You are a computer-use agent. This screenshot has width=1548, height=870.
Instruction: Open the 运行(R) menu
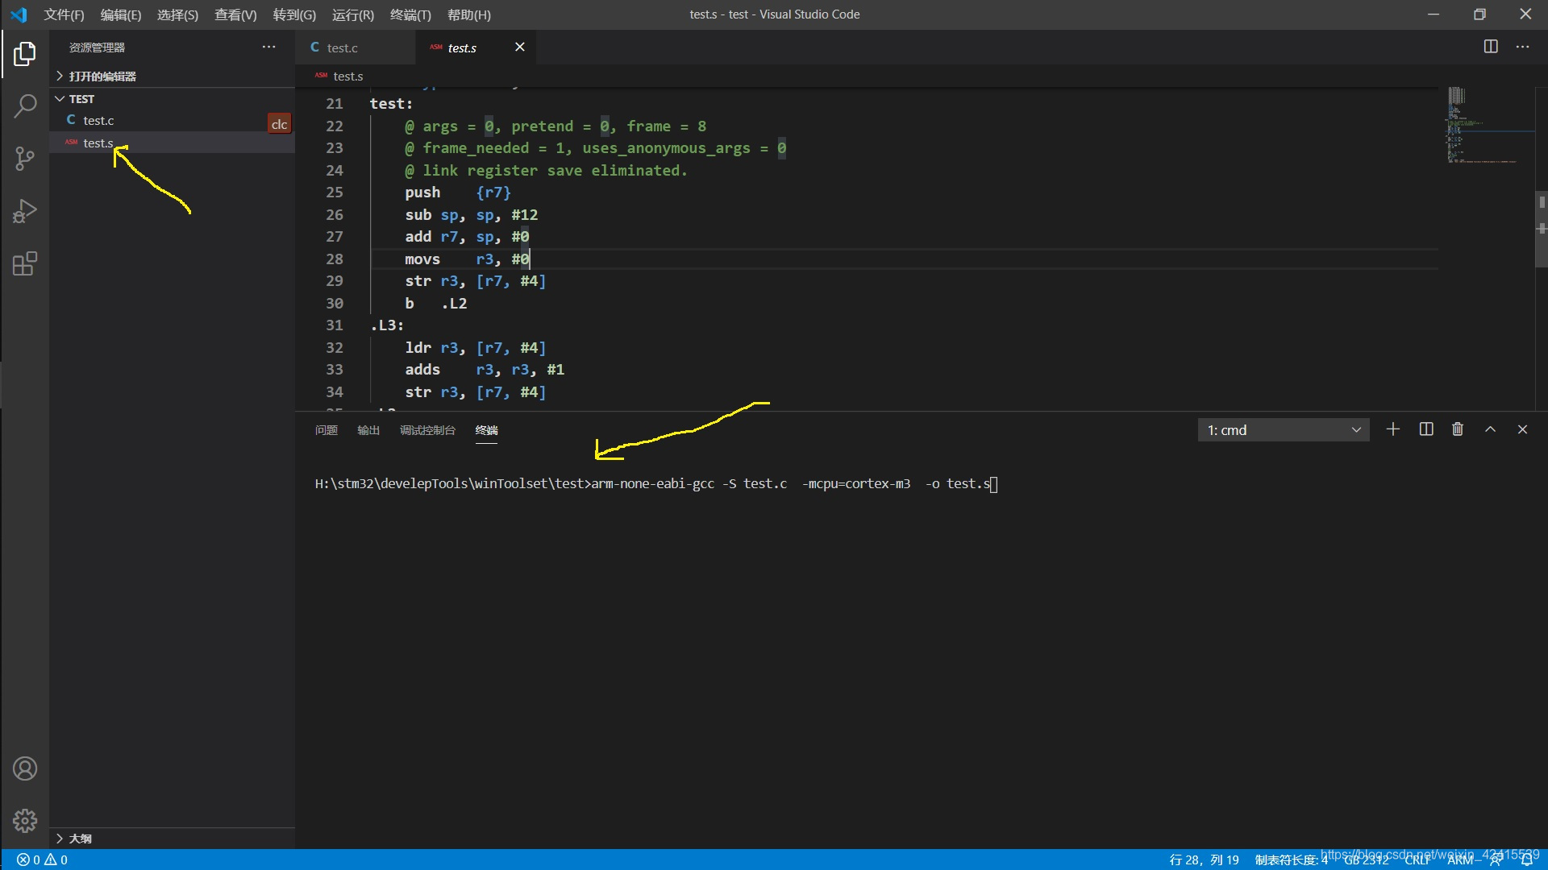tap(353, 14)
